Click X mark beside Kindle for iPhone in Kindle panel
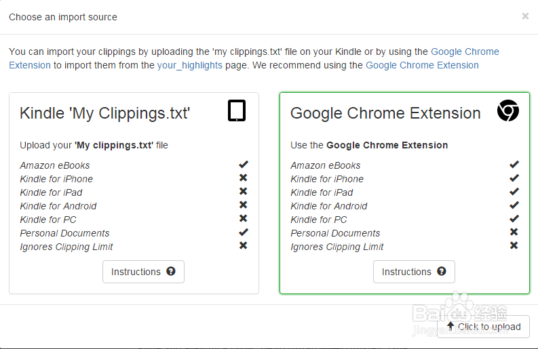This screenshot has height=349, width=538. (244, 178)
